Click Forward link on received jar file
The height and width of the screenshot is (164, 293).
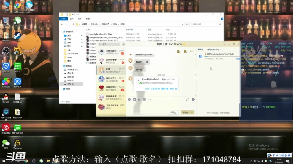[x=172, y=89]
